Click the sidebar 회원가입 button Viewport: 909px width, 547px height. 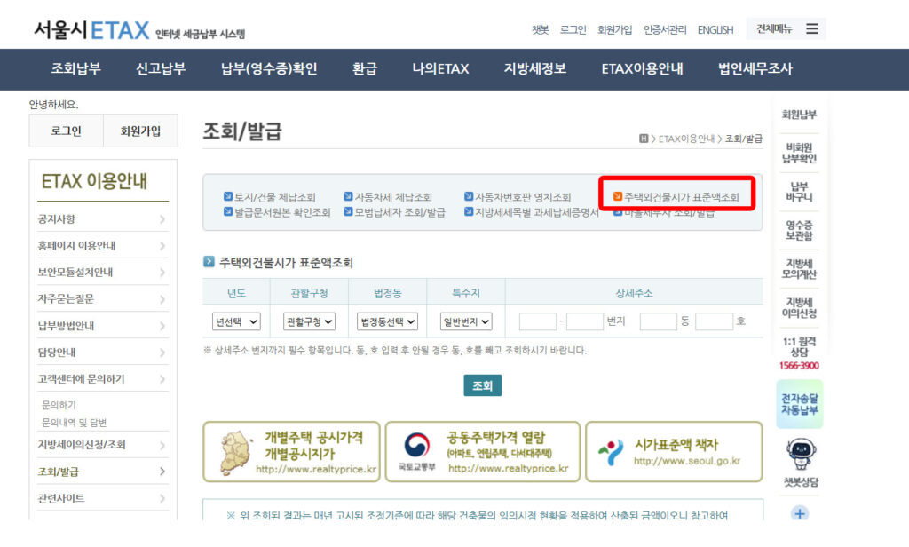point(140,131)
